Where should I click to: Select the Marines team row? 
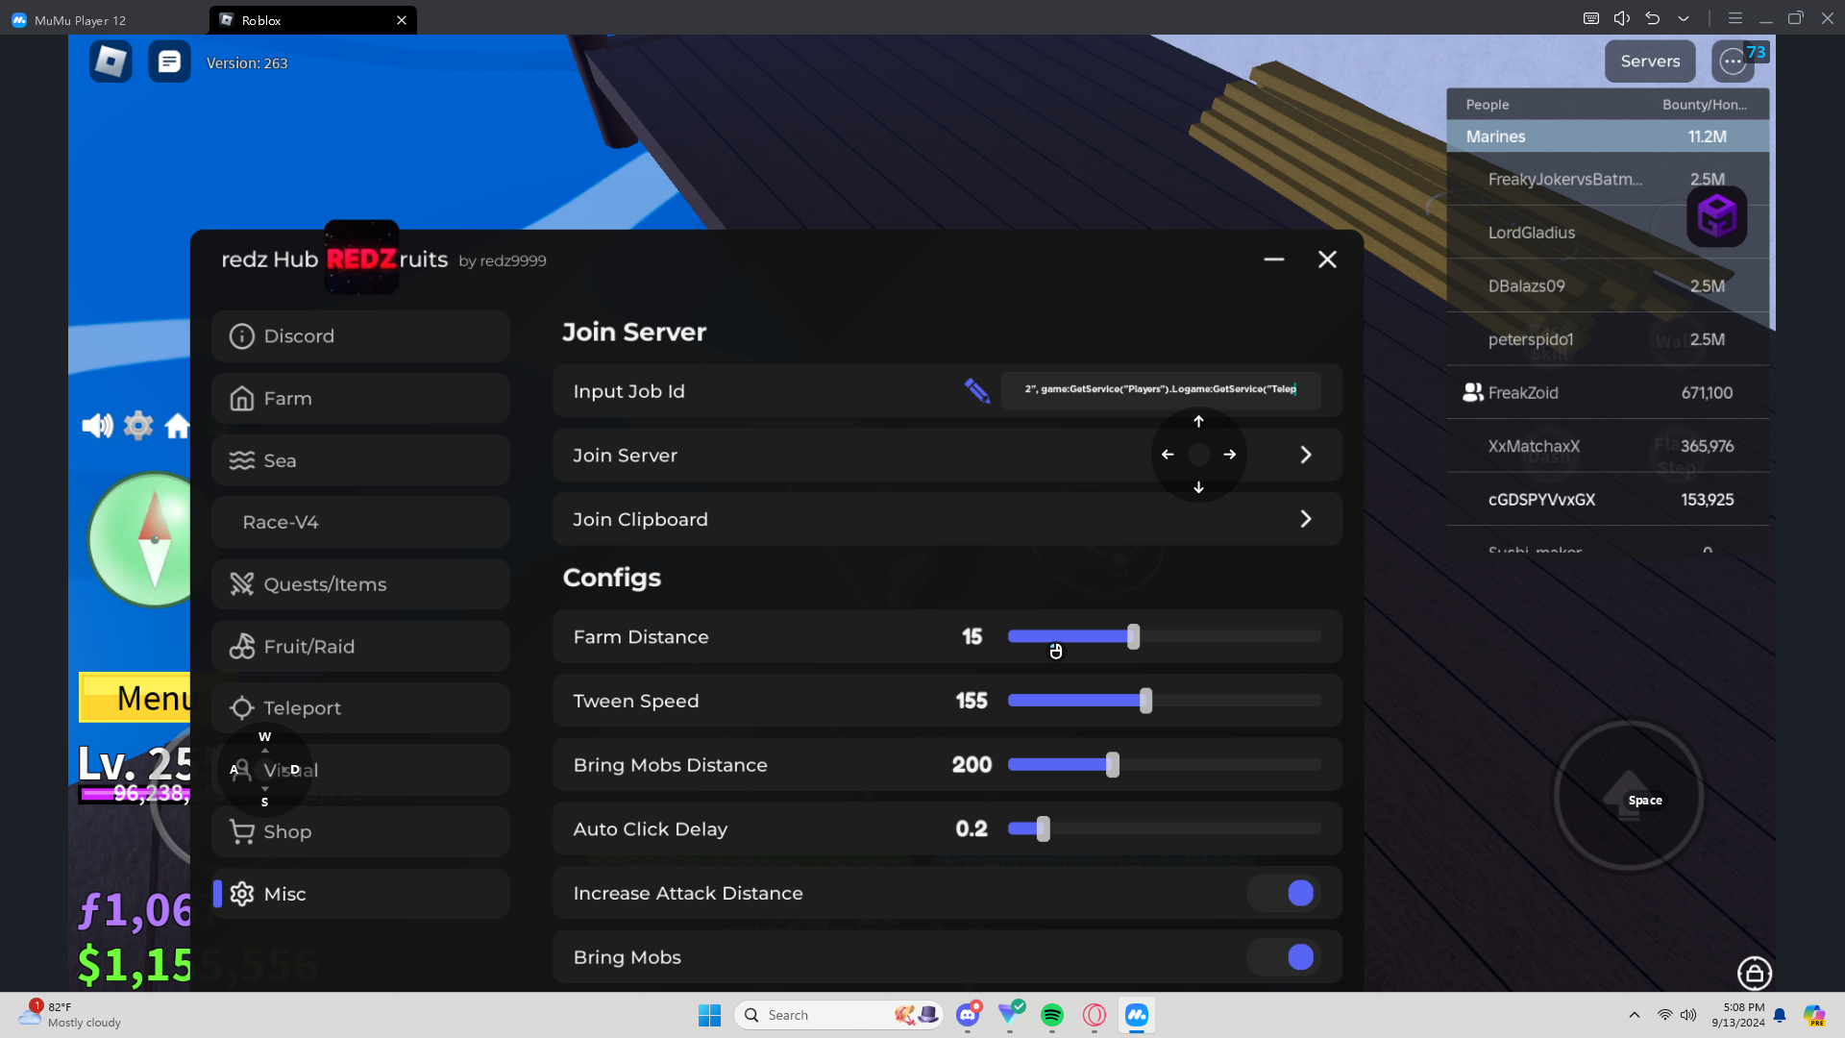1608,136
